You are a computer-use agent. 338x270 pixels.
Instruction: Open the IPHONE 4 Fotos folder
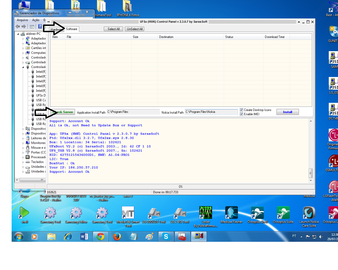coord(128,8)
